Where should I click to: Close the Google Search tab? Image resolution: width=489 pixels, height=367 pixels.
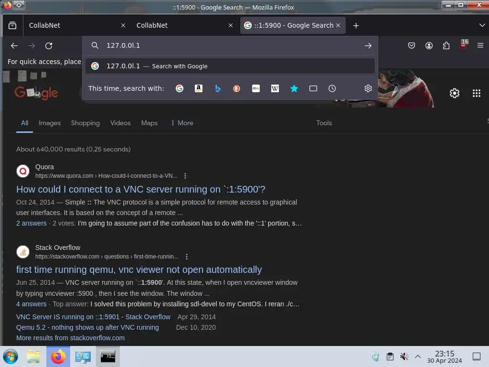[x=338, y=25]
